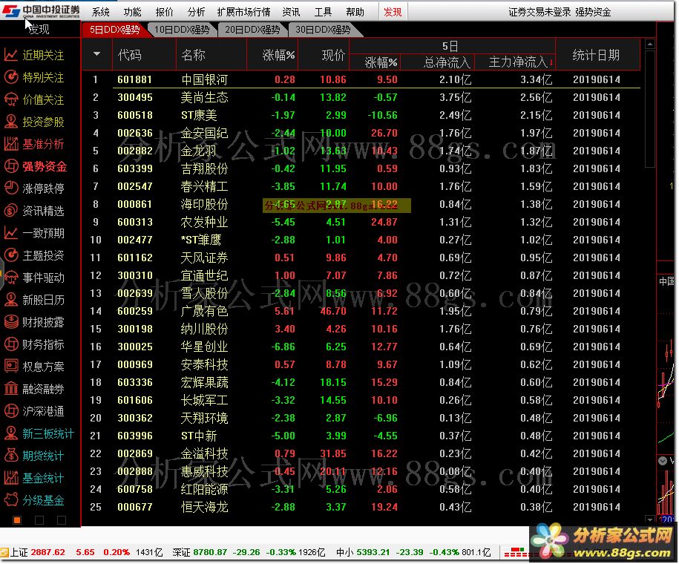679x564 pixels.
Task: Click 证券交易未登录 status text
Action: pos(539,12)
